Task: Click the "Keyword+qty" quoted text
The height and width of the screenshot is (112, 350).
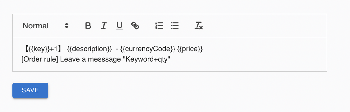Action: point(147,59)
